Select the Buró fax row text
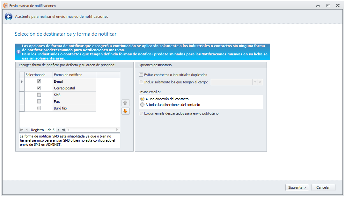 click(x=61, y=108)
